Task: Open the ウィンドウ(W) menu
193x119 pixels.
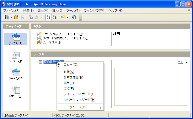Action: [94, 11]
